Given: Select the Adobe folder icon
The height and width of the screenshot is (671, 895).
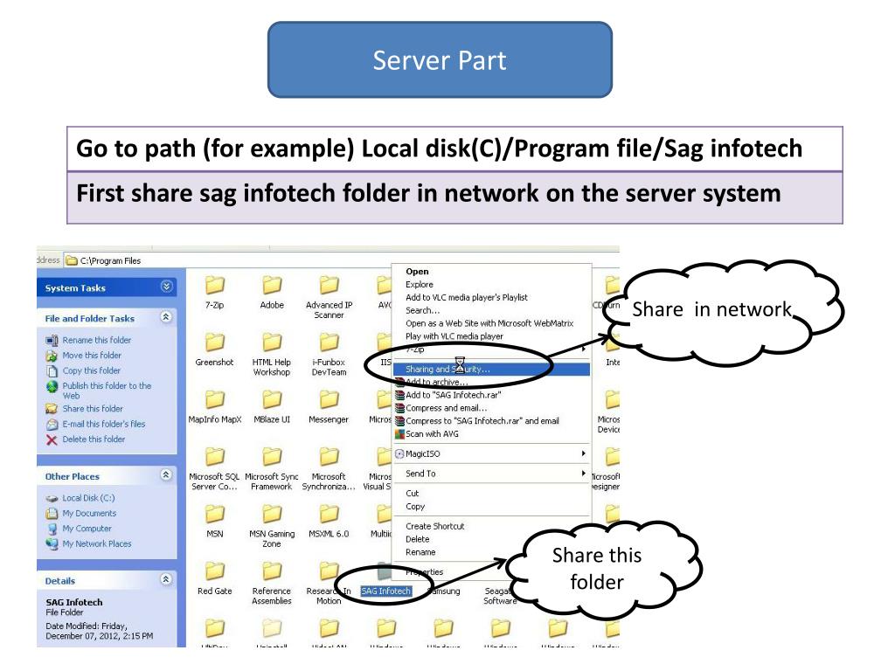Looking at the screenshot, I should 272,285.
